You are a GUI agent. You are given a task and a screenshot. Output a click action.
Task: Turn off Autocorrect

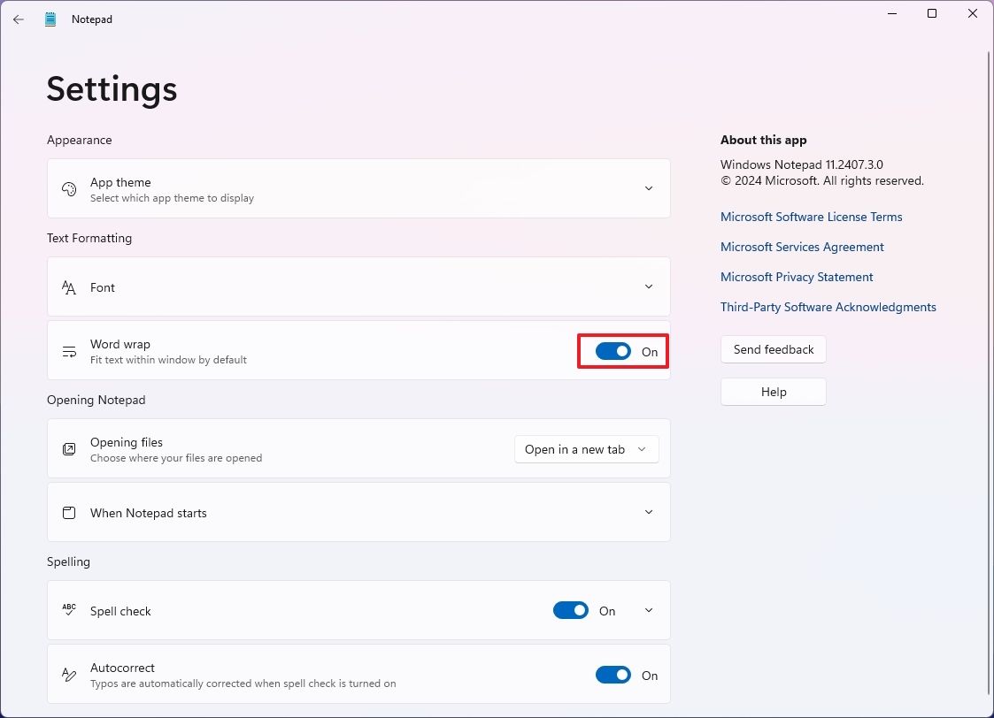(x=613, y=675)
